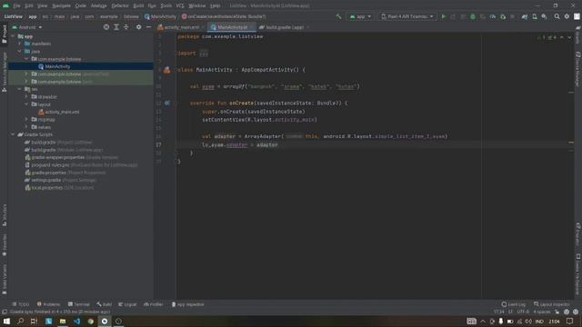Open IDE settings gear in main toolbar

(x=567, y=16)
